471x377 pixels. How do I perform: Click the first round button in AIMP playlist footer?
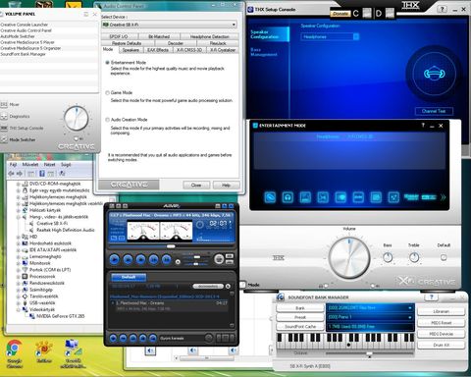point(113,338)
